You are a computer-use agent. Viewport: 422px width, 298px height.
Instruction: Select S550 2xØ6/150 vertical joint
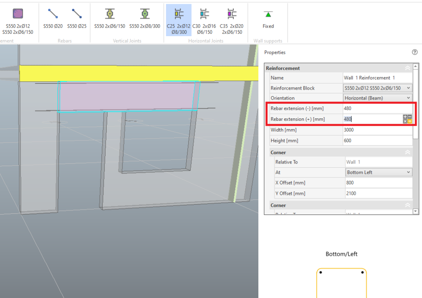(x=109, y=14)
